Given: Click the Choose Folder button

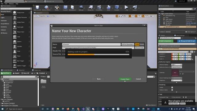Looking at the screenshot, I should point(139,48).
